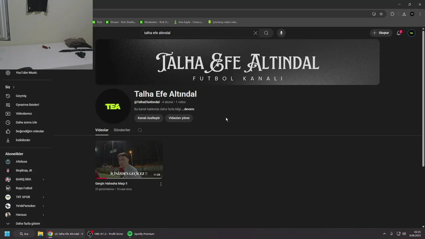The width and height of the screenshot is (425, 239).
Task: Switch to the Gönderiler tab
Action: 122,130
